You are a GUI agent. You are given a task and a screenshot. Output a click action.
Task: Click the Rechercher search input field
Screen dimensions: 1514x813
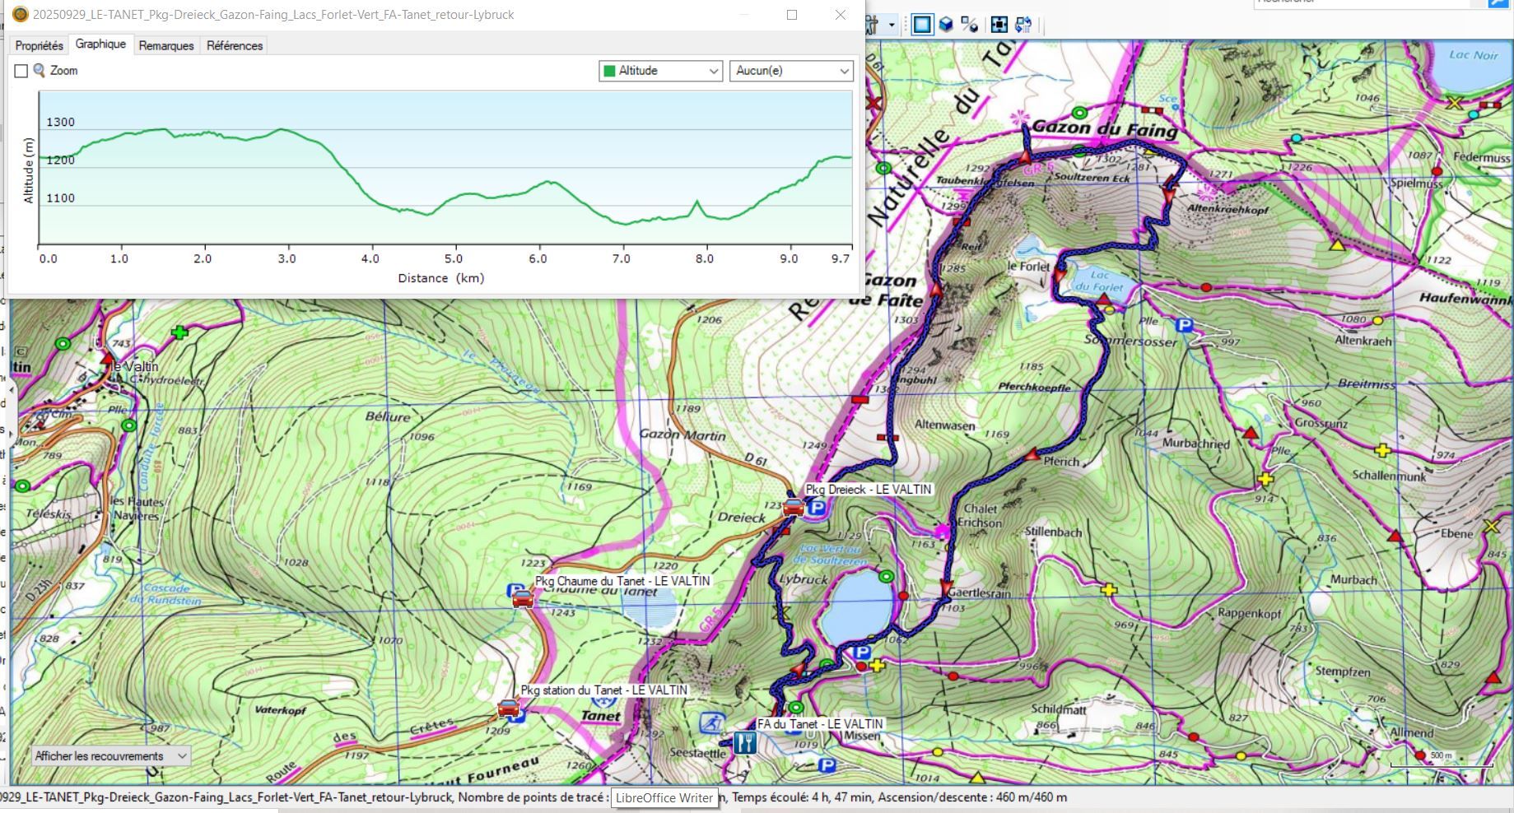coord(1368,2)
